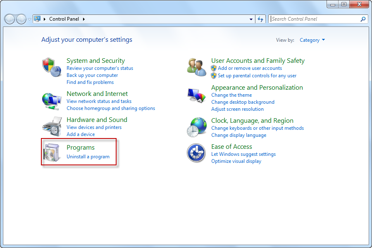Image resolution: width=372 pixels, height=248 pixels.
Task: Click the Clock, Language, and Region globe icon
Action: (197, 127)
